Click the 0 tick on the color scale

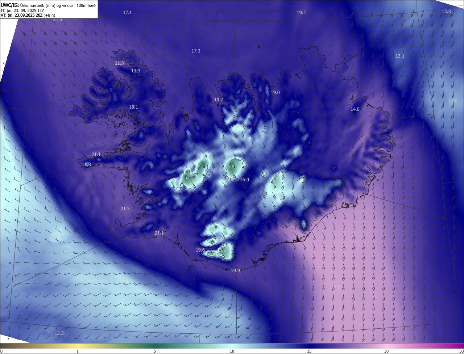[1, 351]
